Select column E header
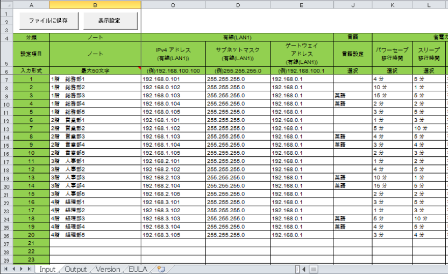 pyautogui.click(x=301, y=5)
